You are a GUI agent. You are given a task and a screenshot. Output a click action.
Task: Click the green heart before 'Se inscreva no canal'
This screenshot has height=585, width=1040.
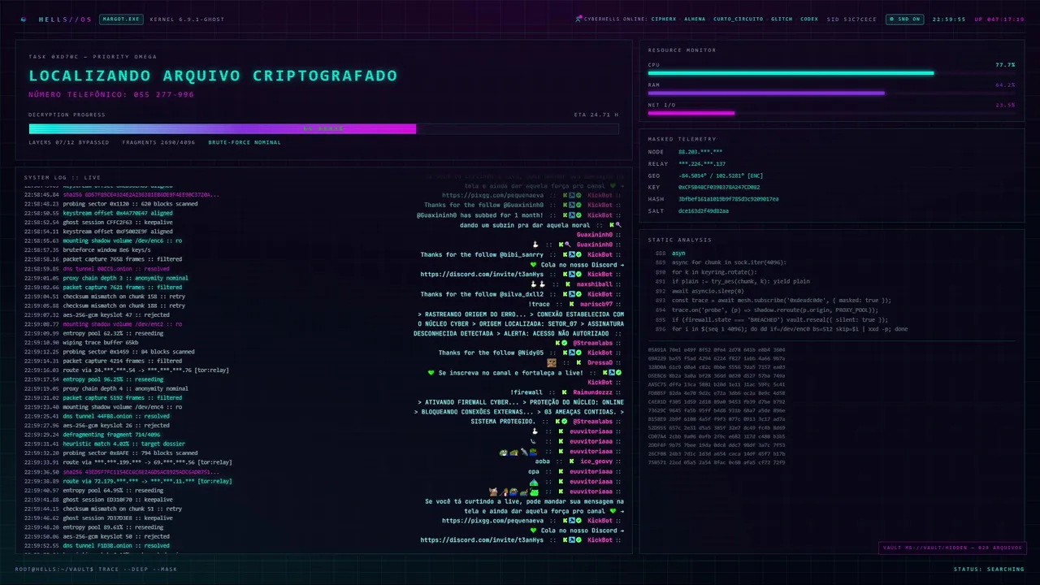coord(431,372)
